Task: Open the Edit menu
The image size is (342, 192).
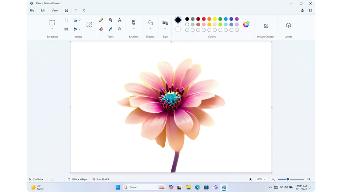Action: click(43, 11)
